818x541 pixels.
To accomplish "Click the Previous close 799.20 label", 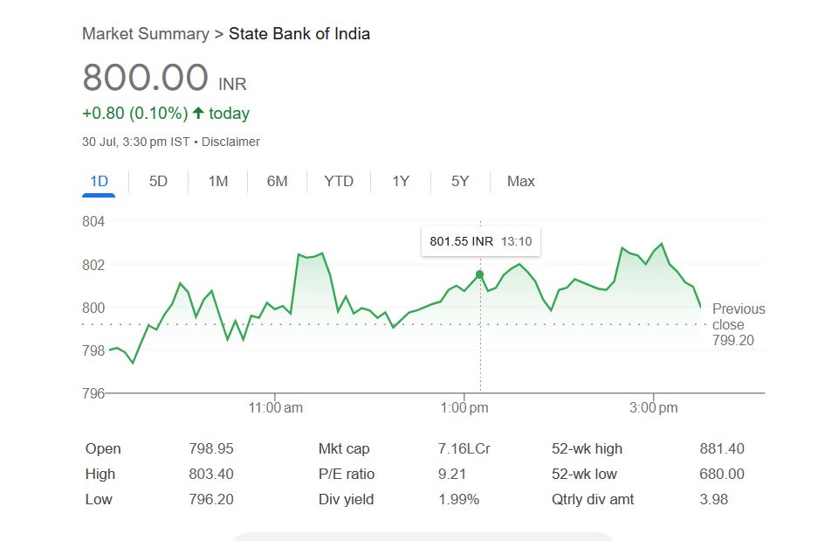I will click(738, 324).
